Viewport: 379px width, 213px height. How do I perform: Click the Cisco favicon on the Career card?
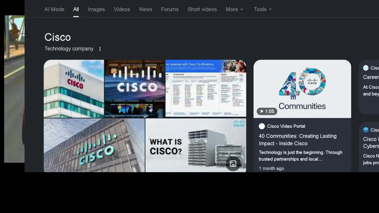coord(366,68)
